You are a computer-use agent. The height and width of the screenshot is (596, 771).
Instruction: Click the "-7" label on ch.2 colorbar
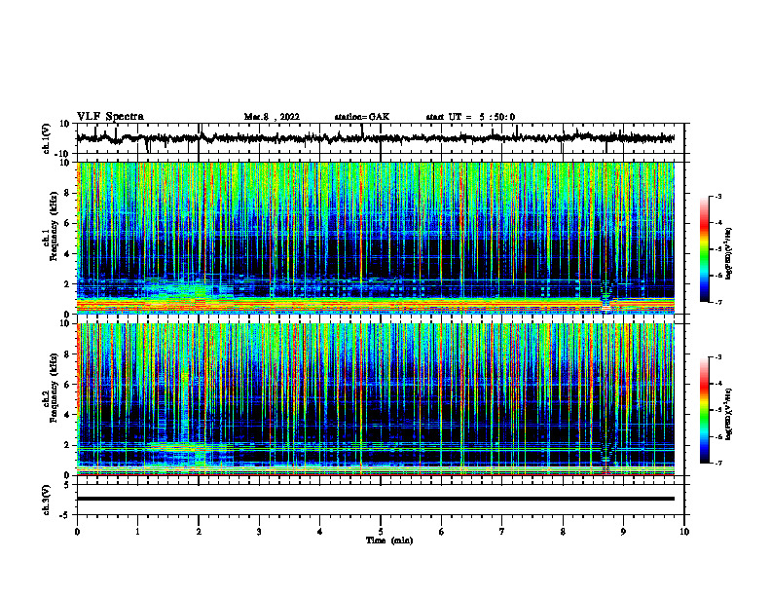coord(718,463)
